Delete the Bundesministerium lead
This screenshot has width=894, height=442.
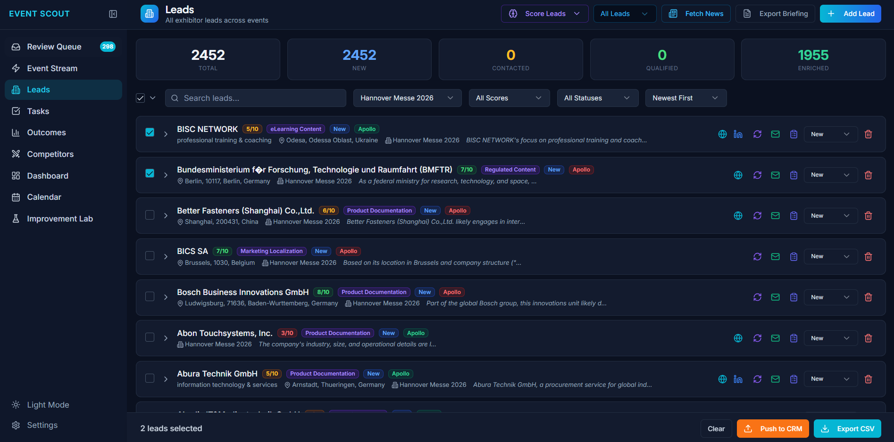coord(868,175)
